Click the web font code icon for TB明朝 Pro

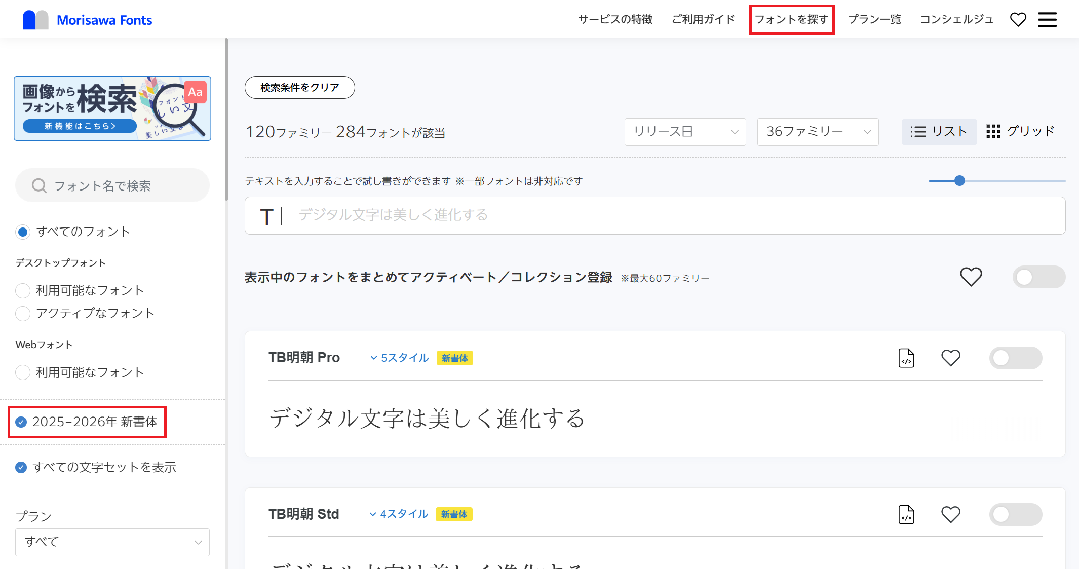coord(906,358)
